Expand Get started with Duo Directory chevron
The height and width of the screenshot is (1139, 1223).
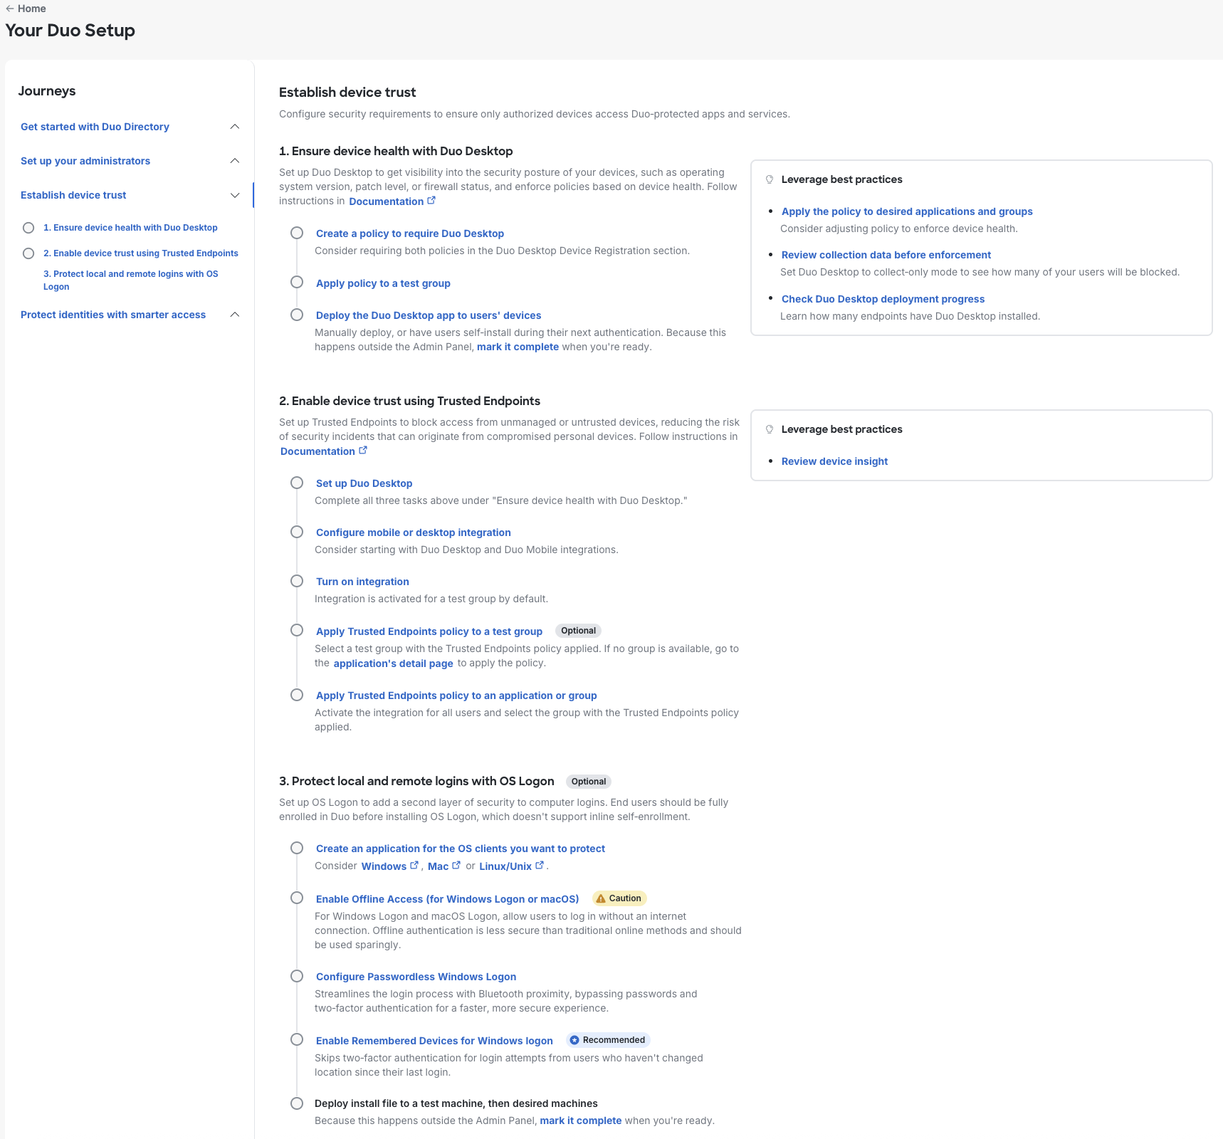click(x=235, y=127)
